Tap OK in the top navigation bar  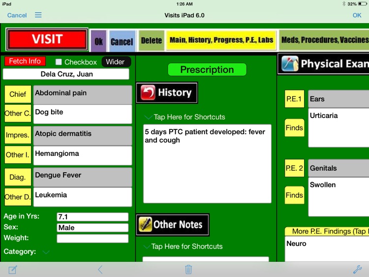point(357,15)
